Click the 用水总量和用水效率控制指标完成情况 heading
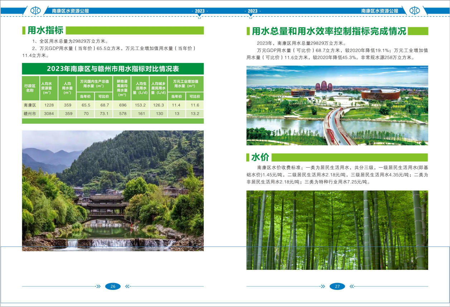The image size is (450, 307). click(329, 31)
